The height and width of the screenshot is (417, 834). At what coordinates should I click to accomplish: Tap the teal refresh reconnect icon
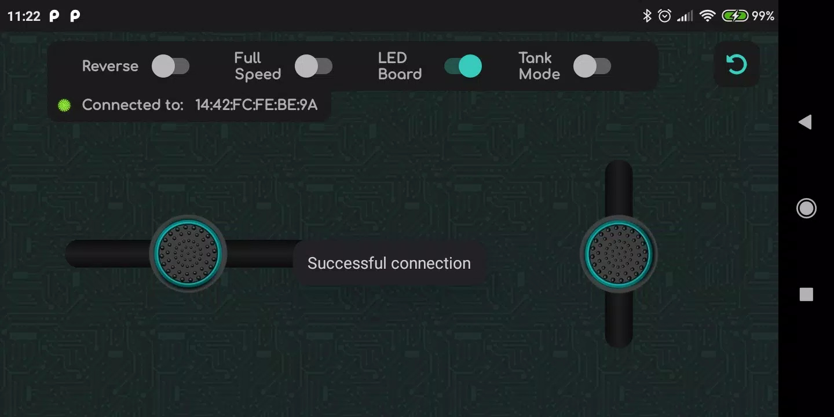(737, 64)
